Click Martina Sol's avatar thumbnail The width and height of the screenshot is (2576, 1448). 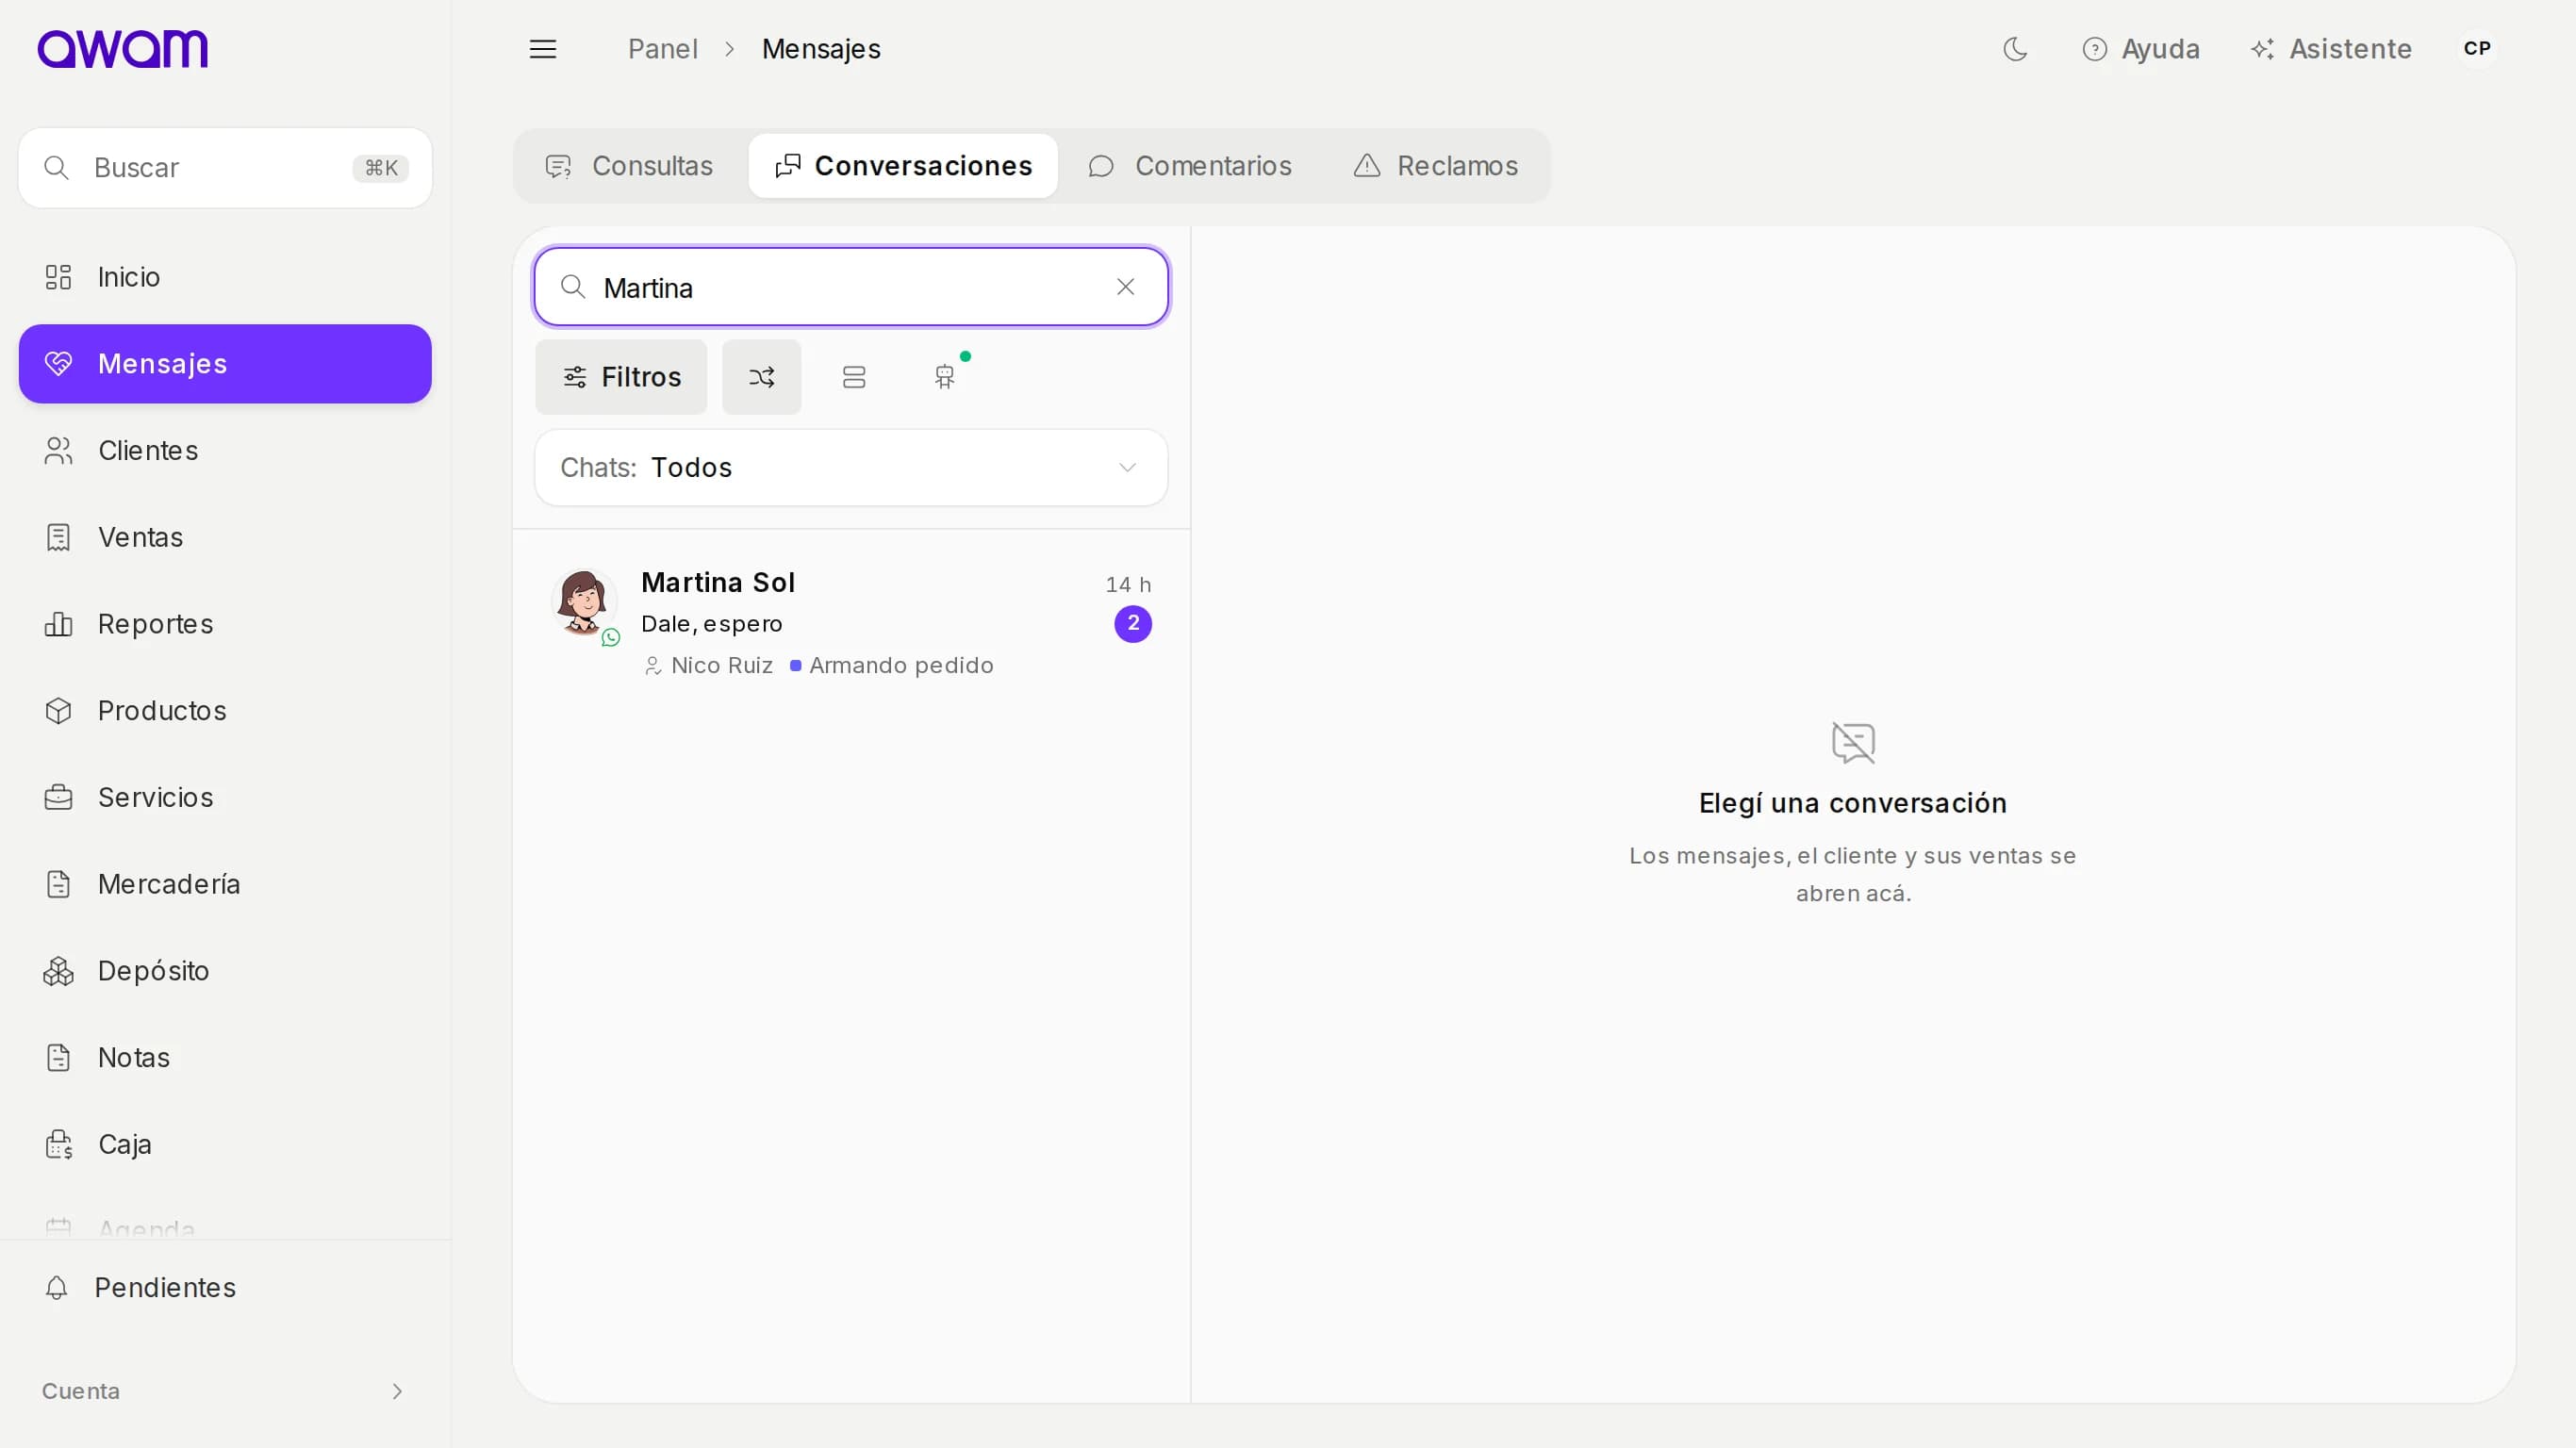coord(584,603)
